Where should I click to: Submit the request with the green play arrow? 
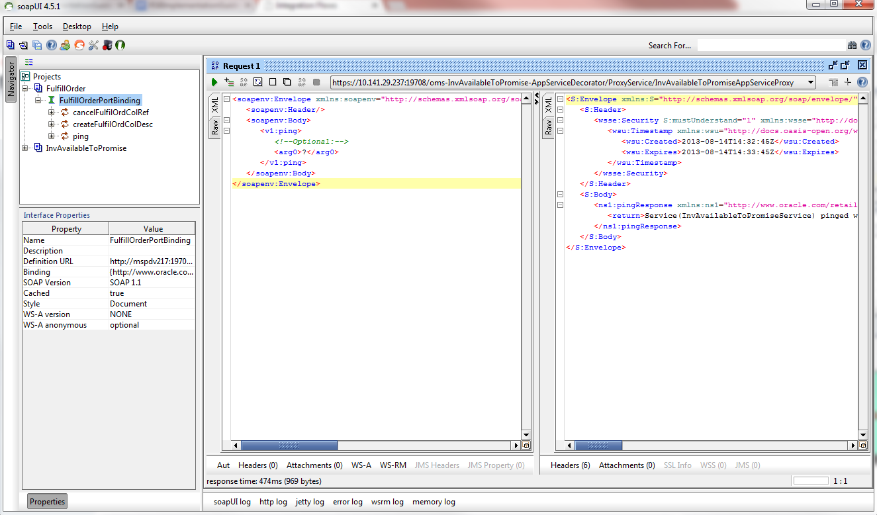pyautogui.click(x=214, y=82)
